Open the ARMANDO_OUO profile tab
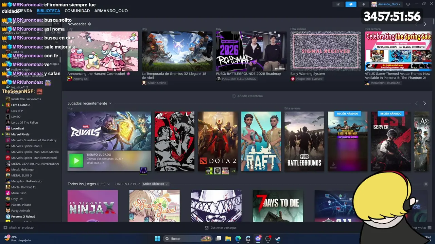The width and height of the screenshot is (435, 244). [x=111, y=11]
